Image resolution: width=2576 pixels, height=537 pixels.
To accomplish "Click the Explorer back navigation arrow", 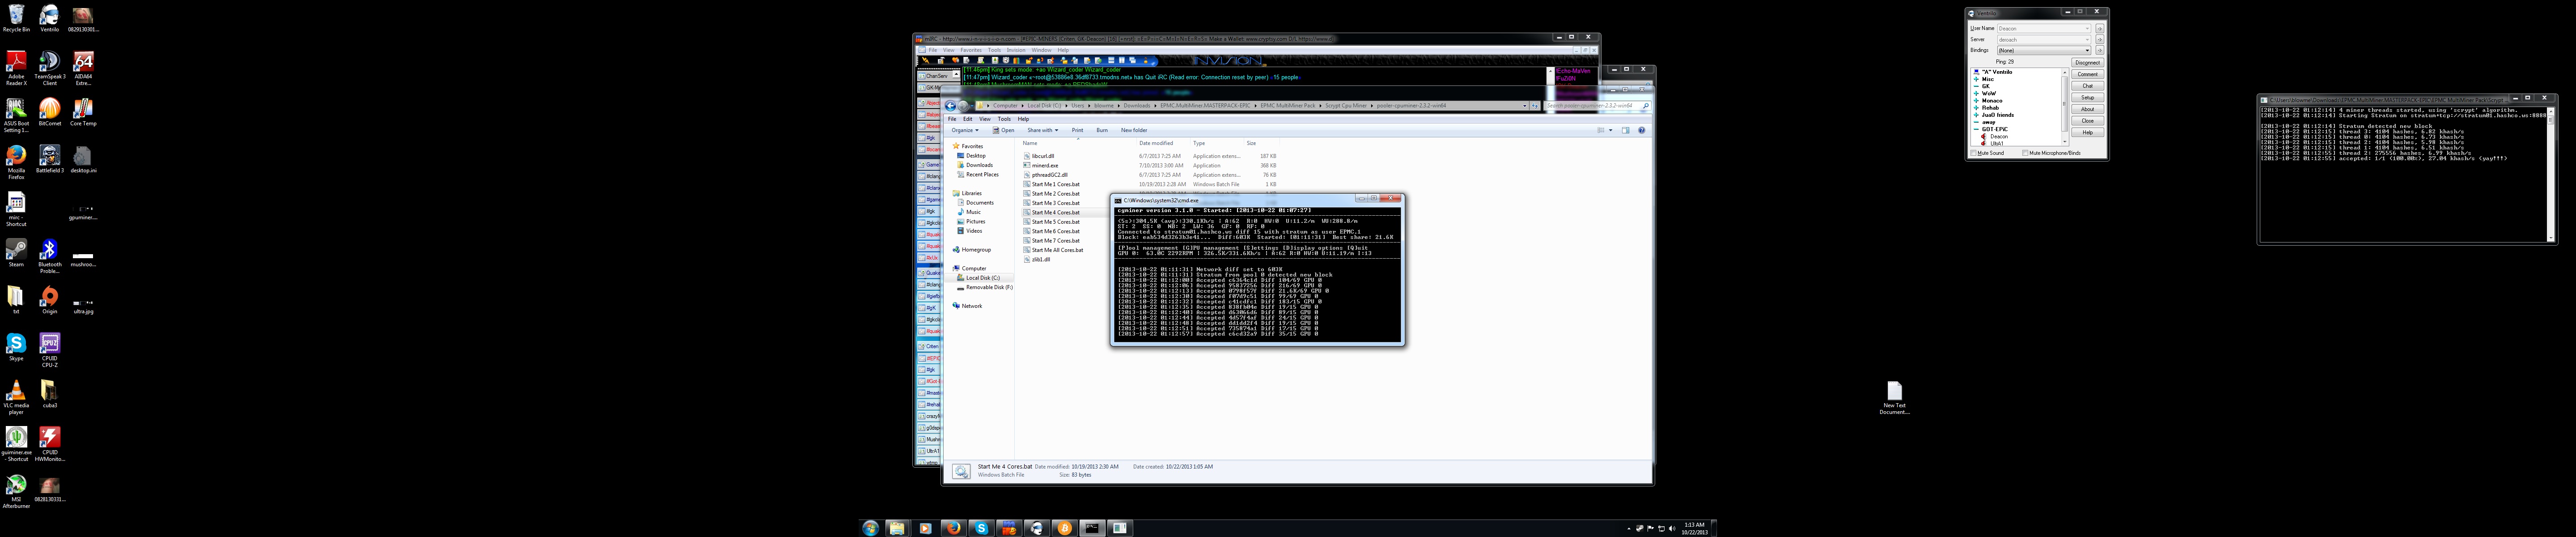I will tap(950, 105).
